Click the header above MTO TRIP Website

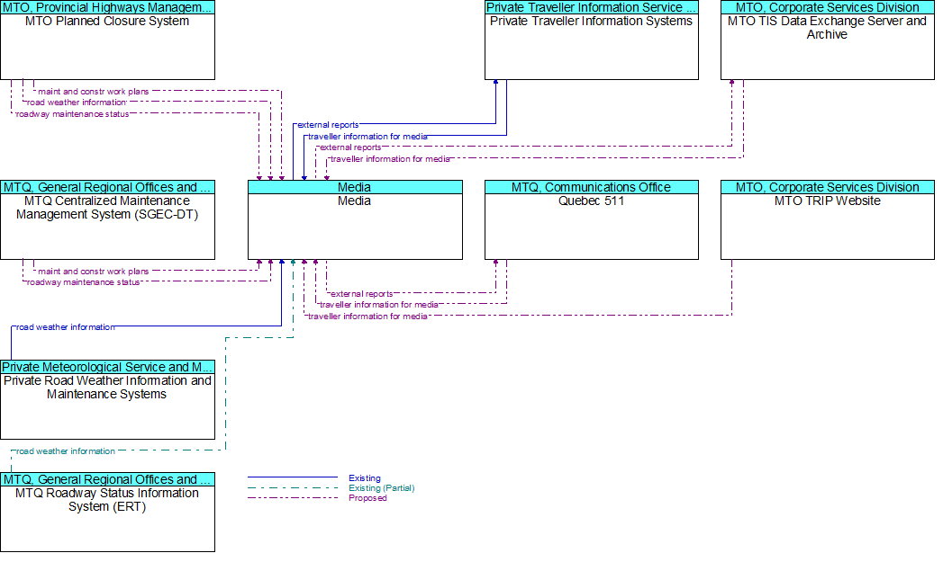pyautogui.click(x=827, y=187)
